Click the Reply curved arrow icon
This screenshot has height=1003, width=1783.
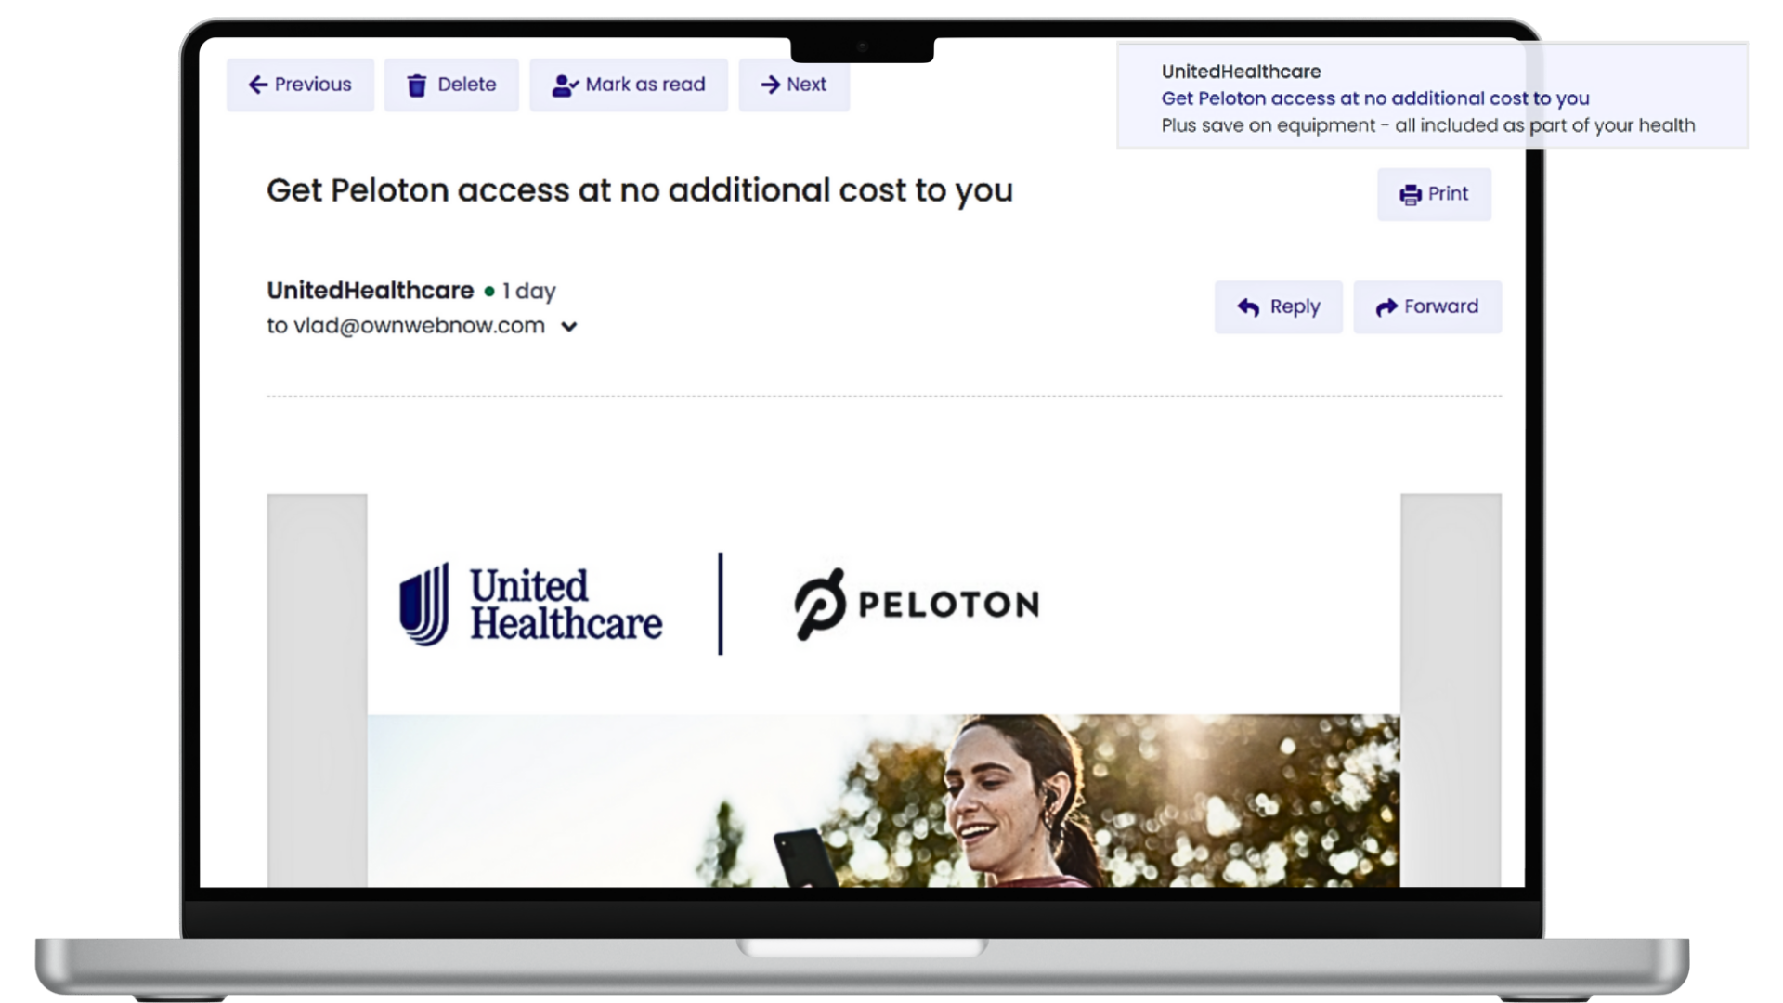click(x=1248, y=307)
